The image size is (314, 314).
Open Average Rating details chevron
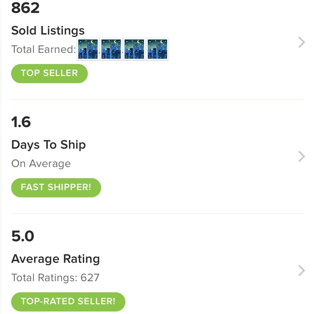[301, 270]
